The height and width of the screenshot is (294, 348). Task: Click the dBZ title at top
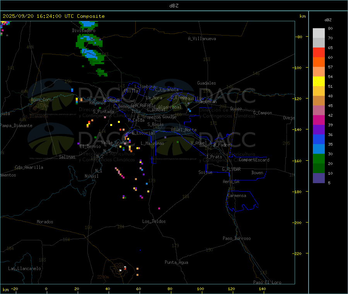(x=174, y=6)
